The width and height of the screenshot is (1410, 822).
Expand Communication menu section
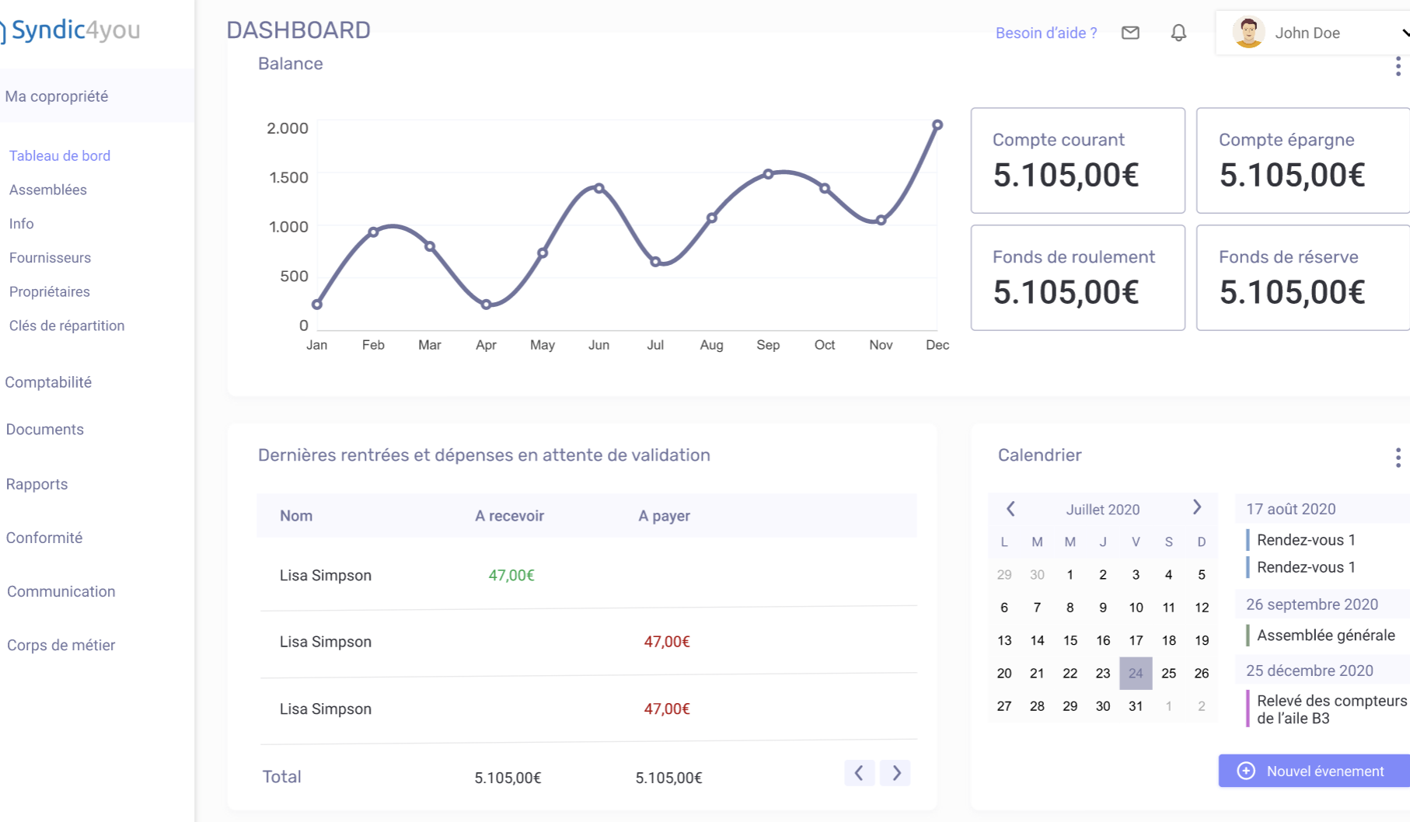pyautogui.click(x=61, y=591)
